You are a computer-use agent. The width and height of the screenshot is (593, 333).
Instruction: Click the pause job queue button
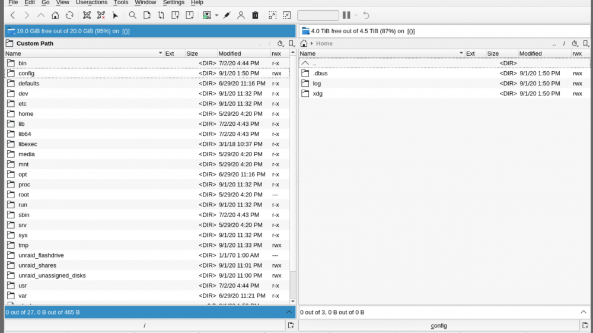tap(346, 15)
